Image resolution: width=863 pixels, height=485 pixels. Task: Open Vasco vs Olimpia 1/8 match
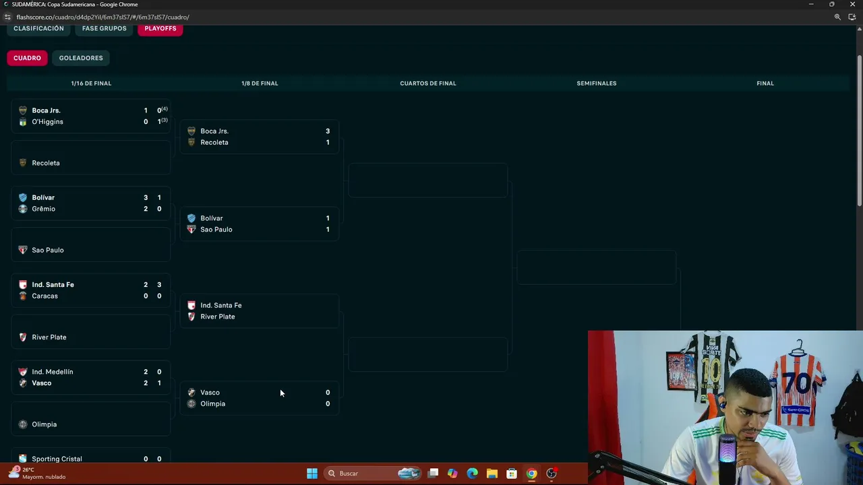point(260,398)
